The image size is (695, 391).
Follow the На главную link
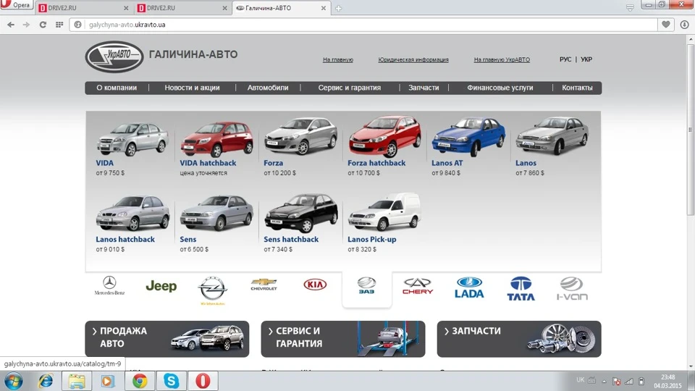338,59
